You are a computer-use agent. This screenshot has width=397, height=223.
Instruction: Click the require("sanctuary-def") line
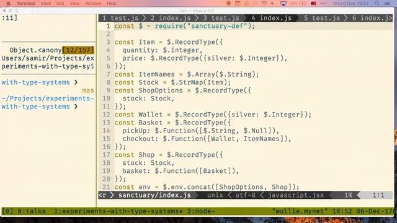click(185, 26)
